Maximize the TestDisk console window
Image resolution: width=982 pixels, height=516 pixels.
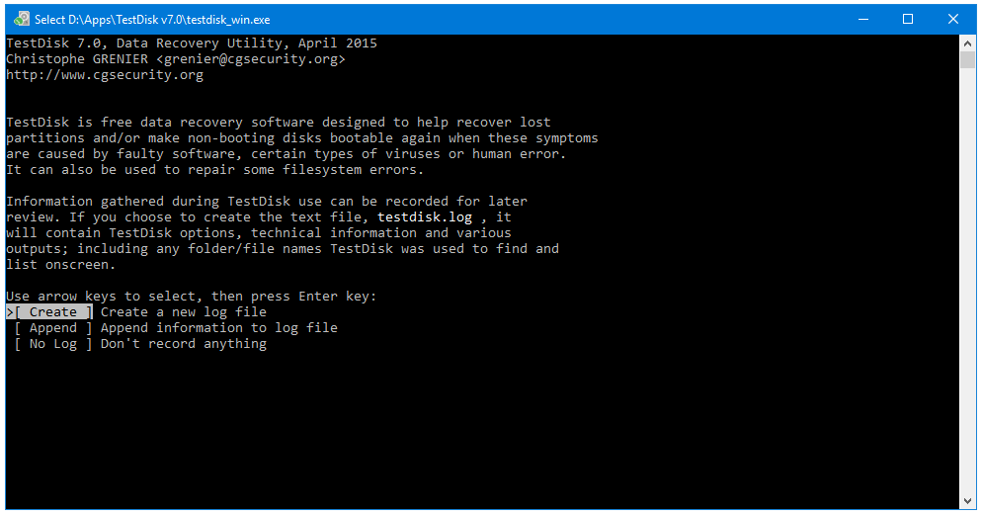point(908,20)
